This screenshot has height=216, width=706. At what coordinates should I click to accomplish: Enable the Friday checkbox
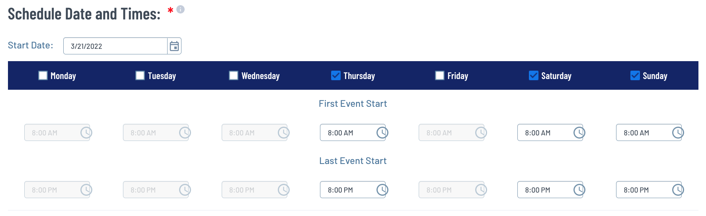tap(440, 75)
